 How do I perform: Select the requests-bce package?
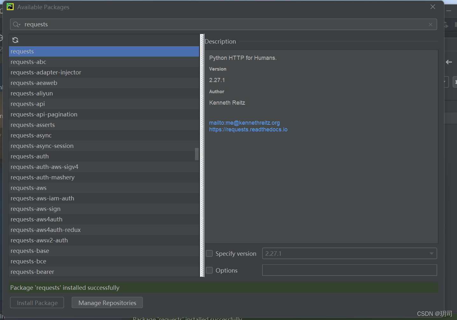(x=104, y=261)
